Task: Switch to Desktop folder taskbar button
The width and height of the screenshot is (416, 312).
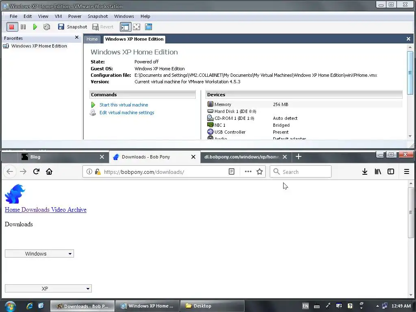Action: click(212, 306)
